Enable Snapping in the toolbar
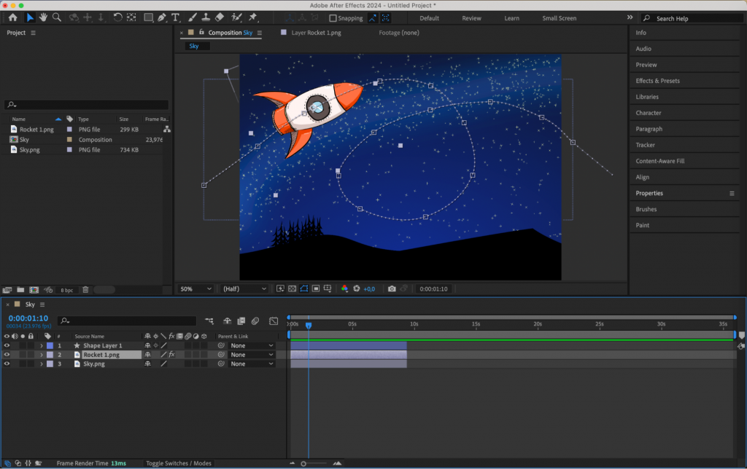This screenshot has height=469, width=747. coord(332,18)
